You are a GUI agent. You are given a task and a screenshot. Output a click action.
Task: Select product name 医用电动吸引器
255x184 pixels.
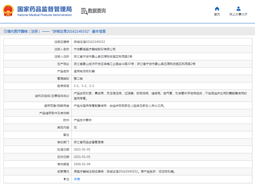point(84,71)
